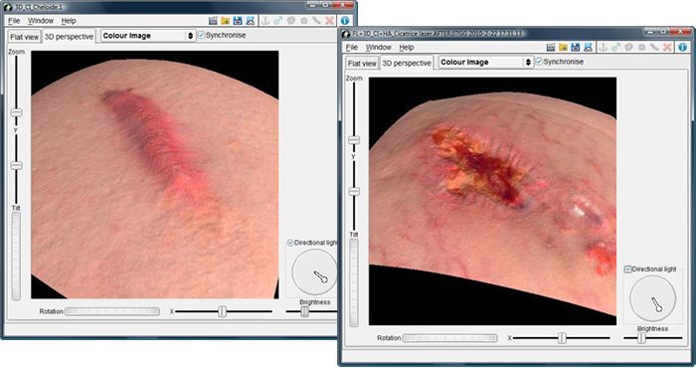Click the anchor tool icon in the right window

[x=603, y=47]
